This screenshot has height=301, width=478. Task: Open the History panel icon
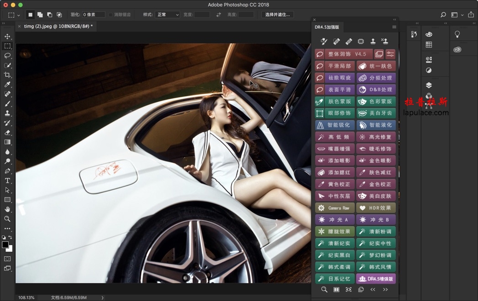[x=414, y=34]
